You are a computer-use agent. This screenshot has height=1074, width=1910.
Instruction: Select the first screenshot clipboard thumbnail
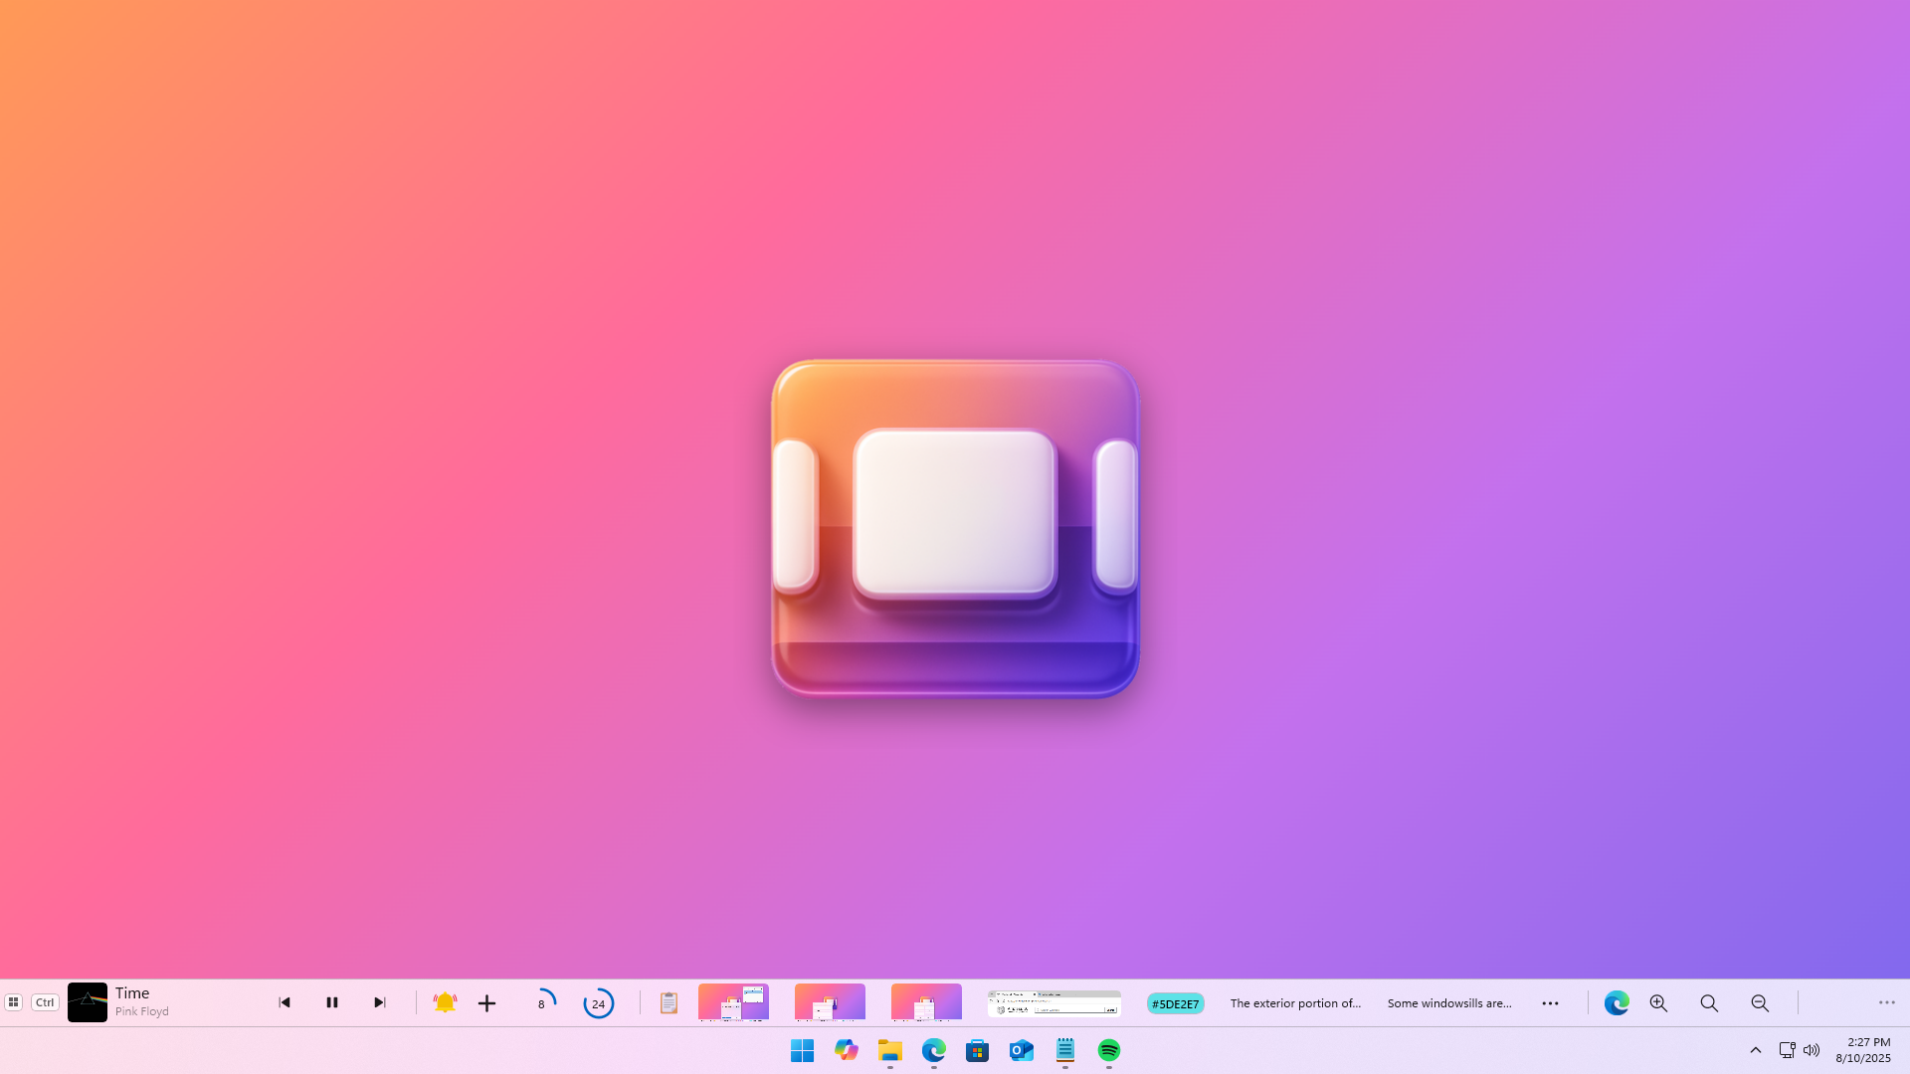[x=733, y=1002]
